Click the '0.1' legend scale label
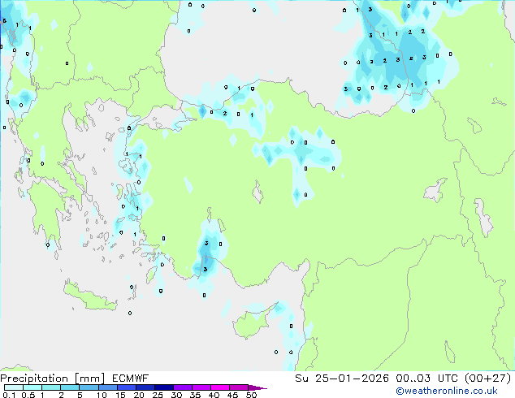This screenshot has width=515, height=398. point(9,395)
